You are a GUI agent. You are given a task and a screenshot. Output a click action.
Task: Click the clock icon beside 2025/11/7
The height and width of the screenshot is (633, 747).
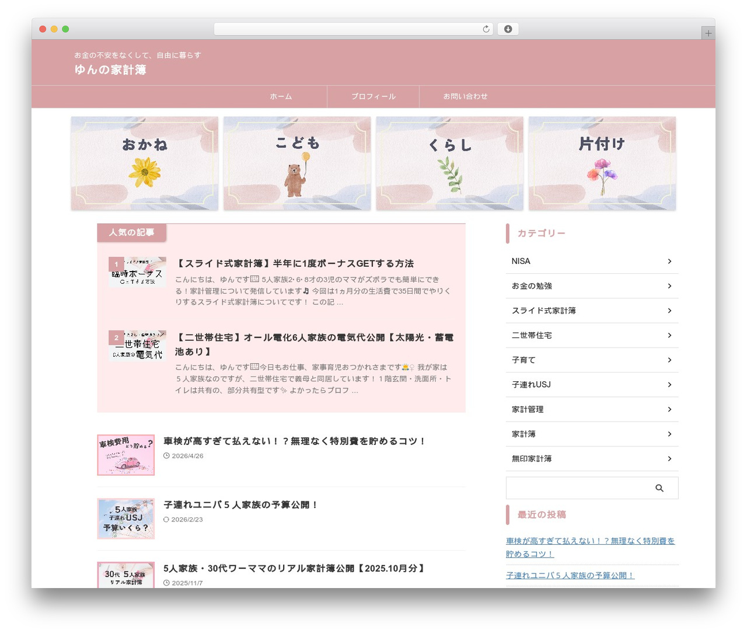[x=166, y=583]
